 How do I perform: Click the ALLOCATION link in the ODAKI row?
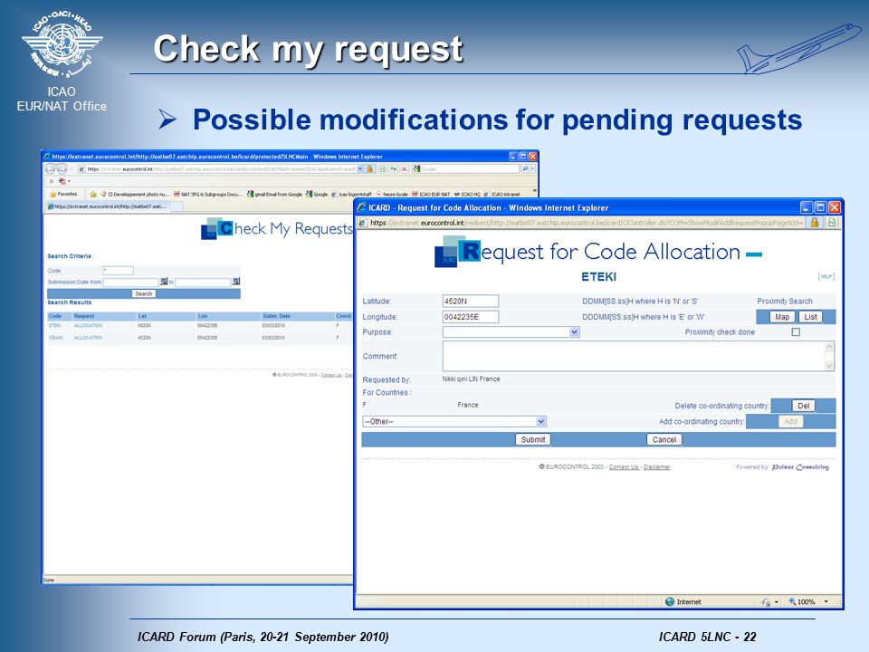(x=88, y=338)
